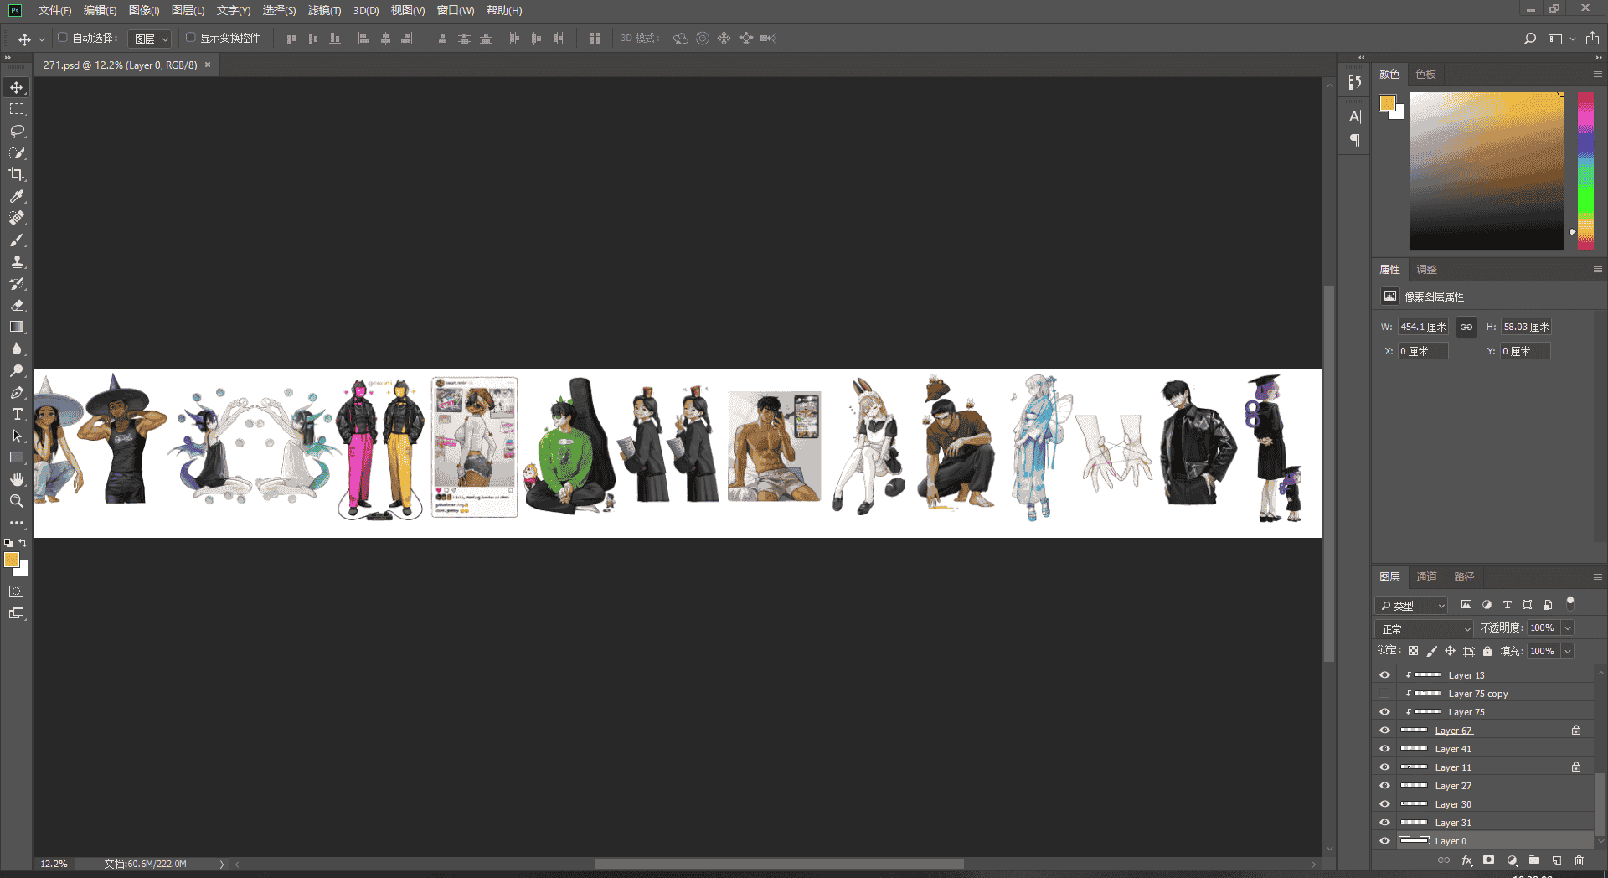Enable the 自动选择 checkbox
This screenshot has height=878, width=1608.
(63, 38)
